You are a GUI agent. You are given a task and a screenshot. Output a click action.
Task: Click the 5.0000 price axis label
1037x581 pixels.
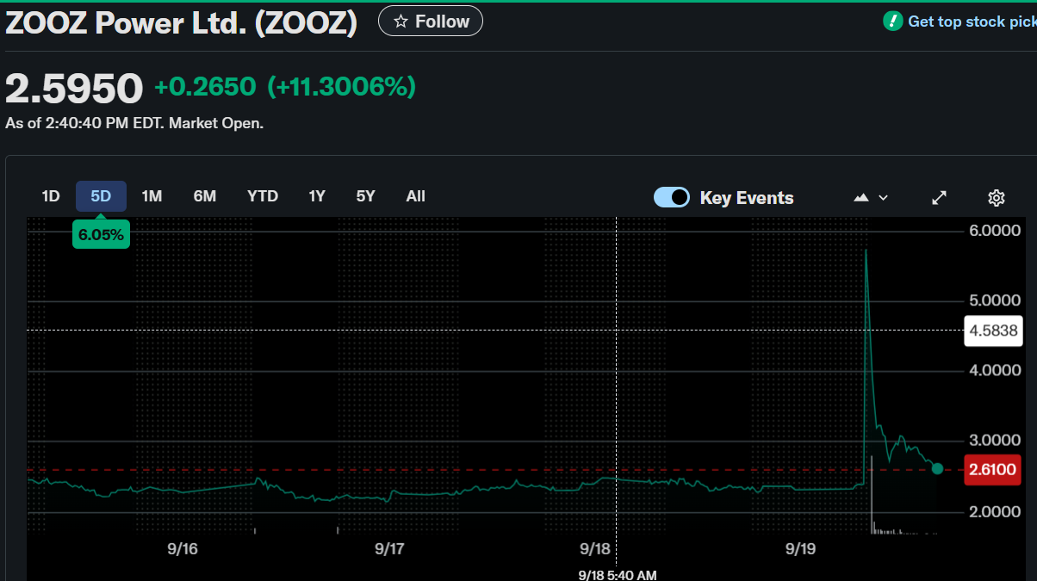click(x=993, y=300)
